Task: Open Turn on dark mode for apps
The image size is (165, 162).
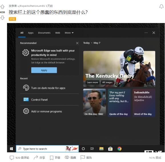Action: point(49,88)
